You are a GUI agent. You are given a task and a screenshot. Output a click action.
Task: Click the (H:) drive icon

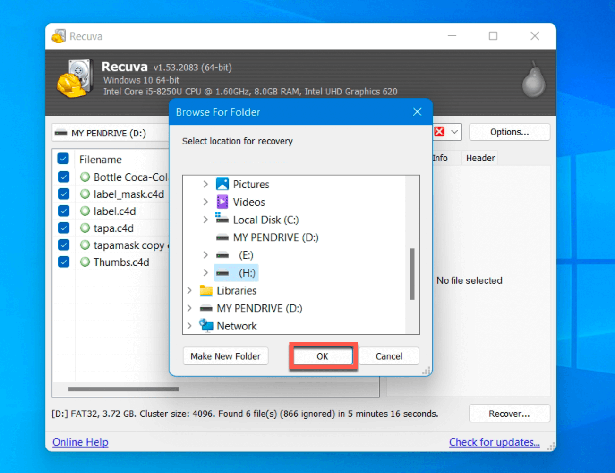pyautogui.click(x=222, y=273)
